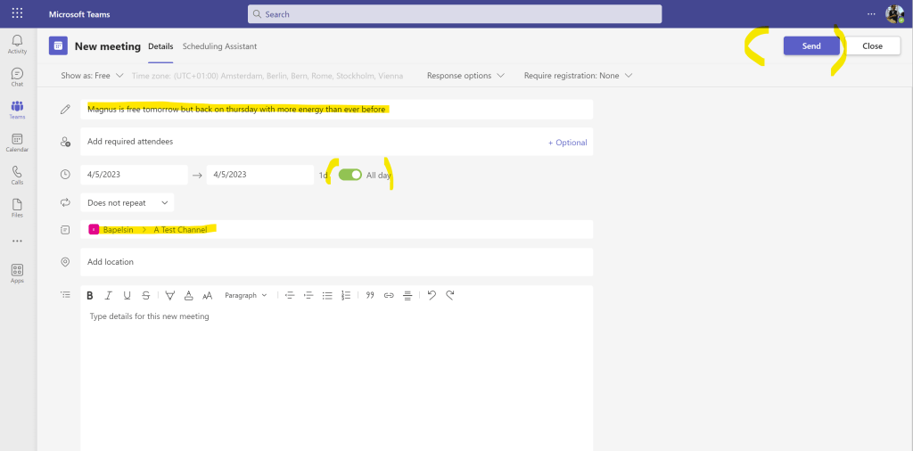The height and width of the screenshot is (451, 913).
Task: Insert a bulleted list
Action: 327,296
